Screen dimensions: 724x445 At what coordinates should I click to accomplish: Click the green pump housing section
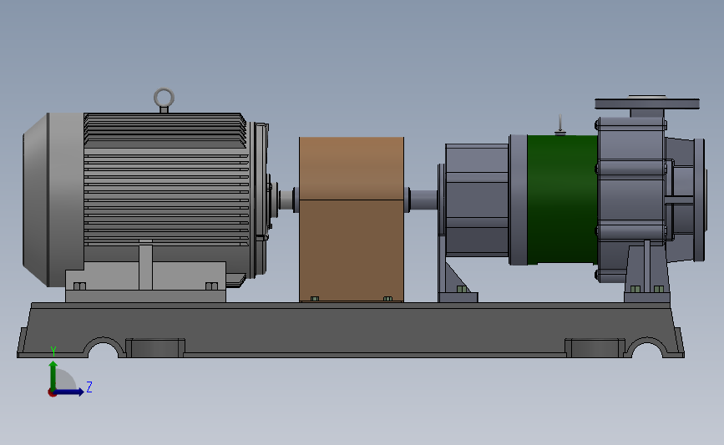(562, 200)
